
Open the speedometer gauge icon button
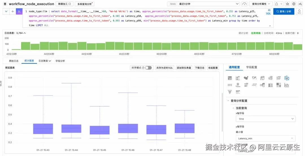pyautogui.click(x=245, y=4)
